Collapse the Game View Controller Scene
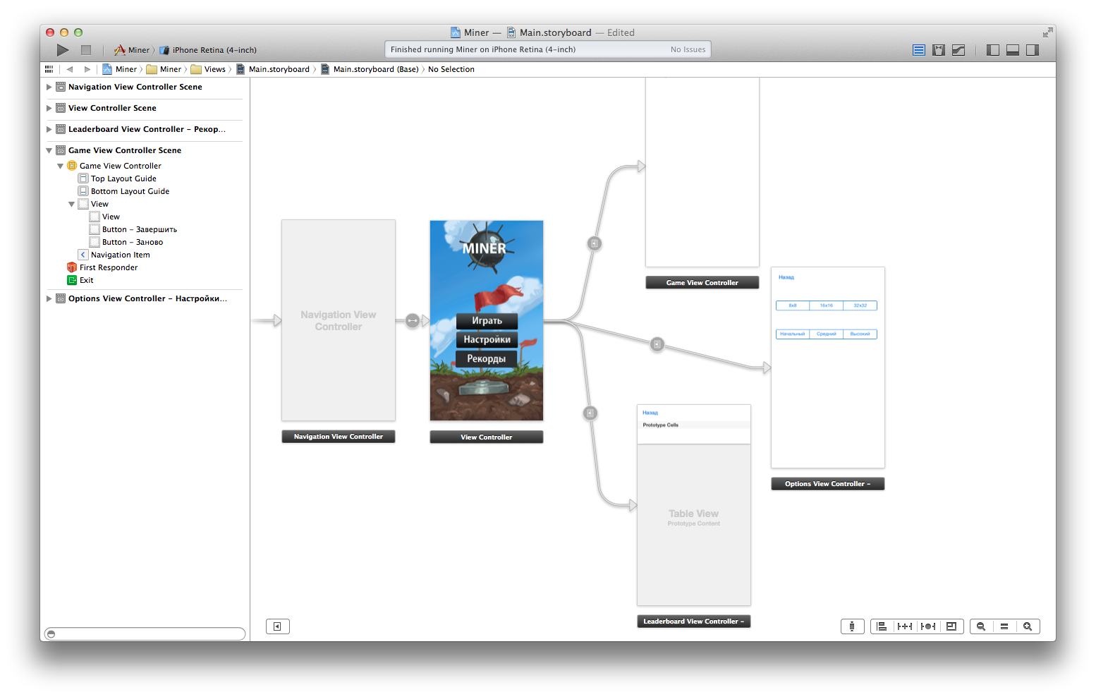The width and height of the screenshot is (1096, 697). 49,150
